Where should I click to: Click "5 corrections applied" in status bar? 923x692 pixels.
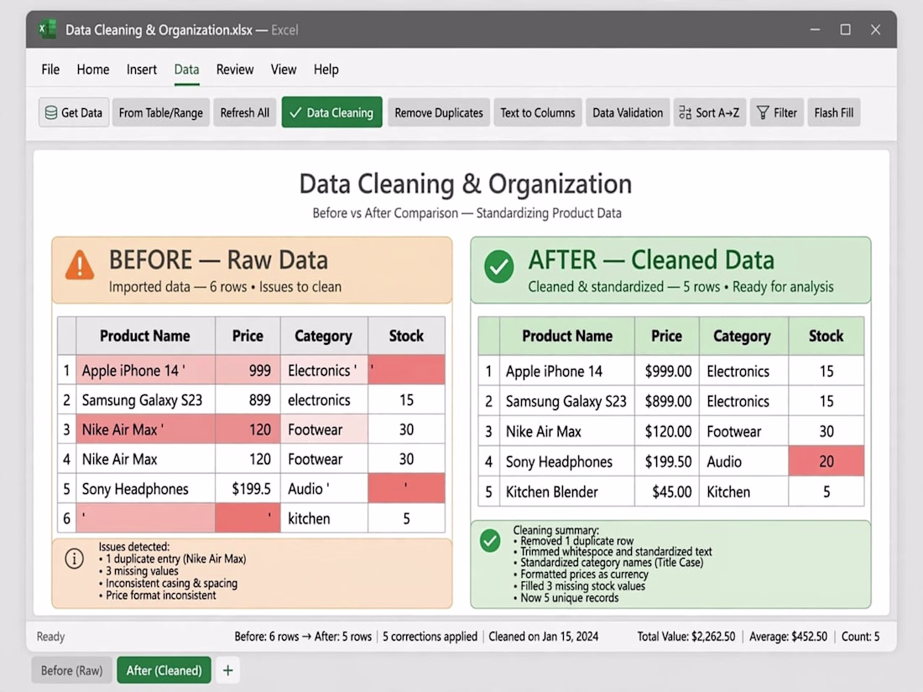point(430,636)
